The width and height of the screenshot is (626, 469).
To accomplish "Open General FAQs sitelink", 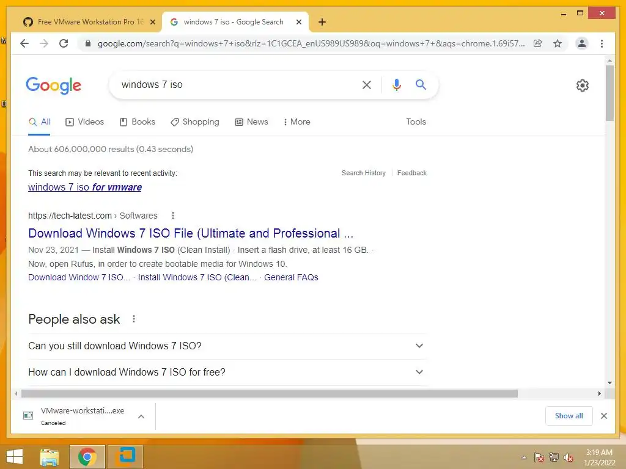I will pos(291,278).
